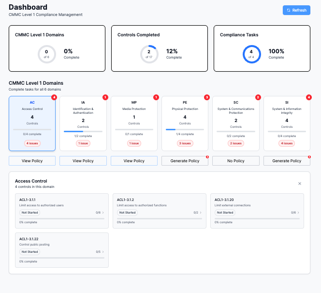The image size is (321, 293).
Task: Open View Policy for Access Control
Action: click(x=32, y=161)
